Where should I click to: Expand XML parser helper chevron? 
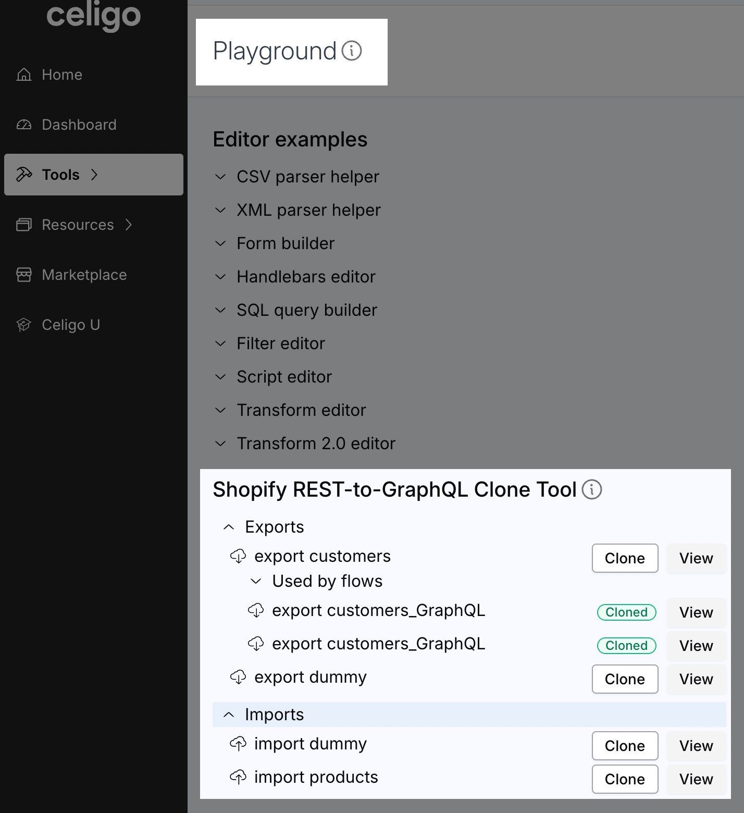[x=220, y=210]
